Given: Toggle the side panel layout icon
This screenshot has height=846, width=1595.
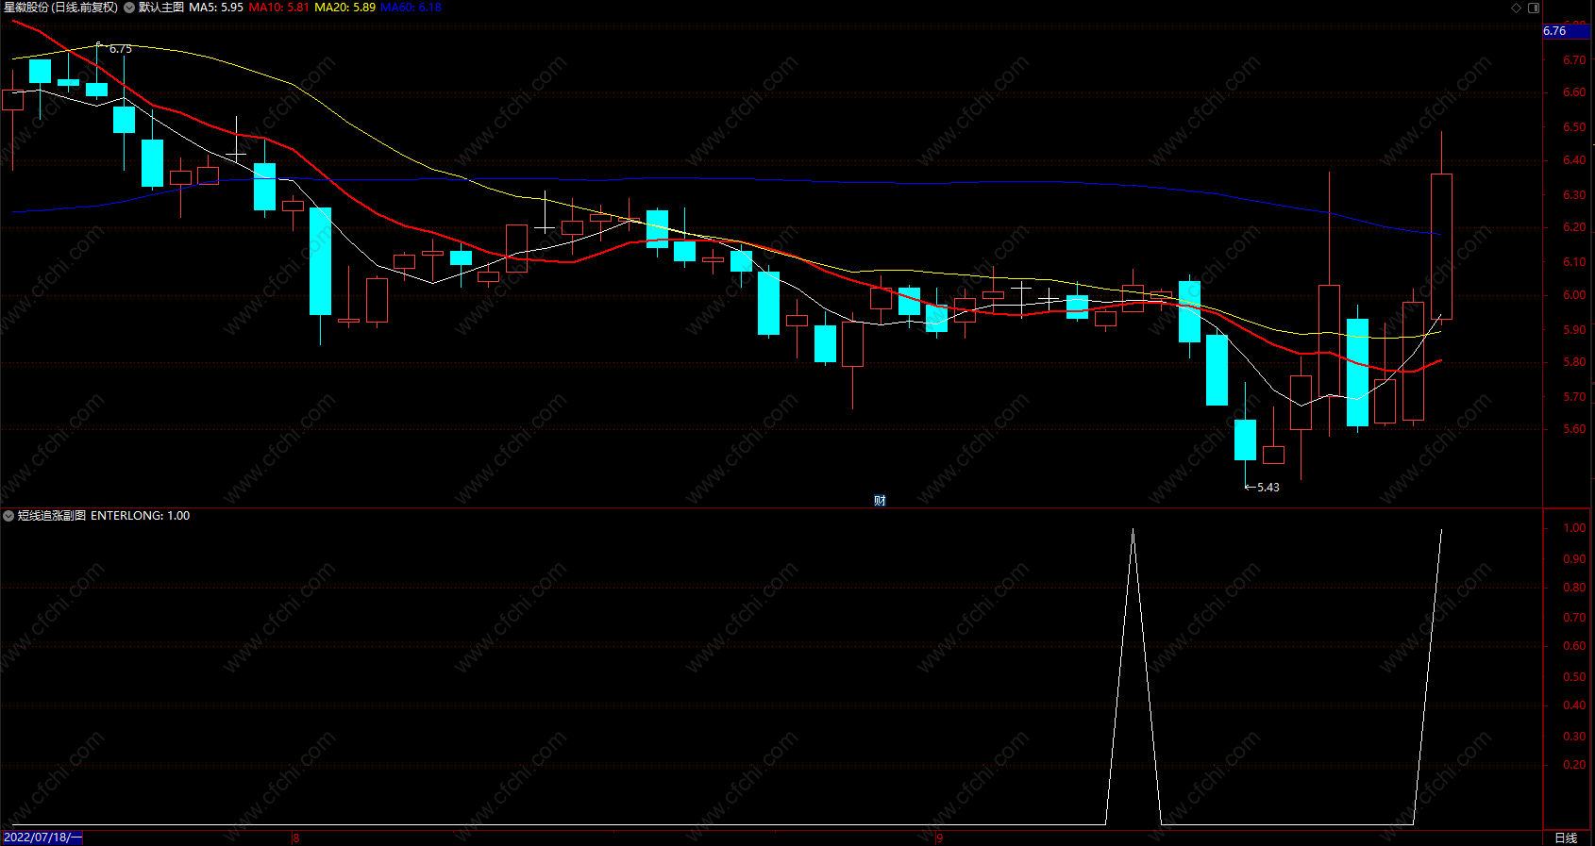Looking at the screenshot, I should tap(1534, 8).
